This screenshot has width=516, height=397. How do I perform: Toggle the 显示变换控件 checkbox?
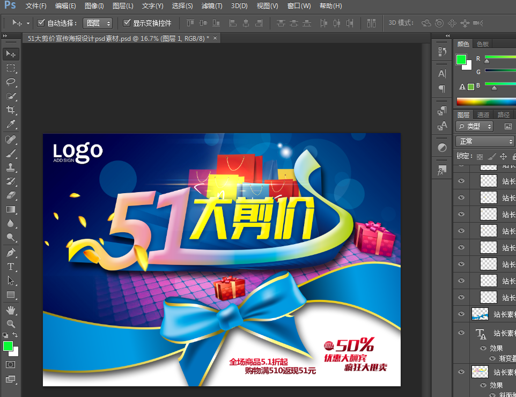click(x=127, y=23)
